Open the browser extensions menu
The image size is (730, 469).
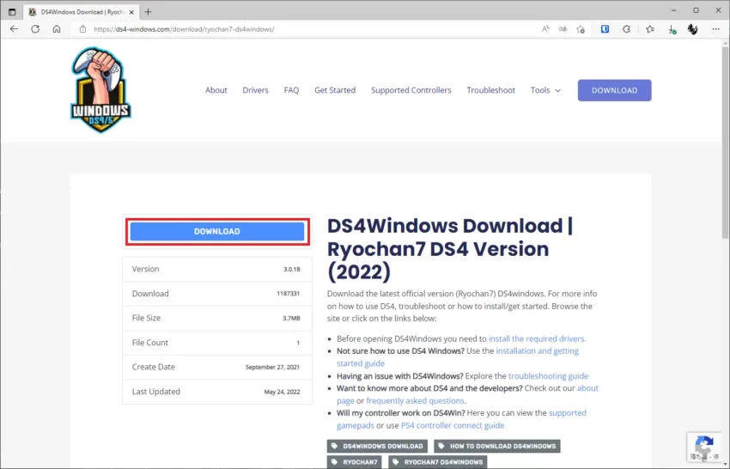click(627, 29)
